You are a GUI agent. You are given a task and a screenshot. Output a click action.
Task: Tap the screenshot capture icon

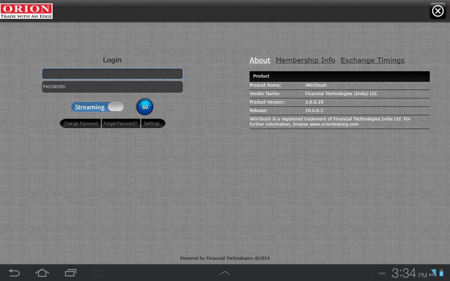click(98, 273)
